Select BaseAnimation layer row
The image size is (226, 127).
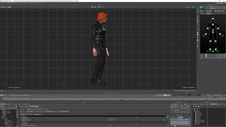tap(180, 120)
